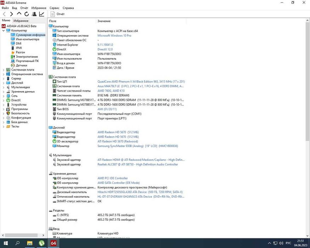Click Устройства icon in tree

(x=8, y=105)
